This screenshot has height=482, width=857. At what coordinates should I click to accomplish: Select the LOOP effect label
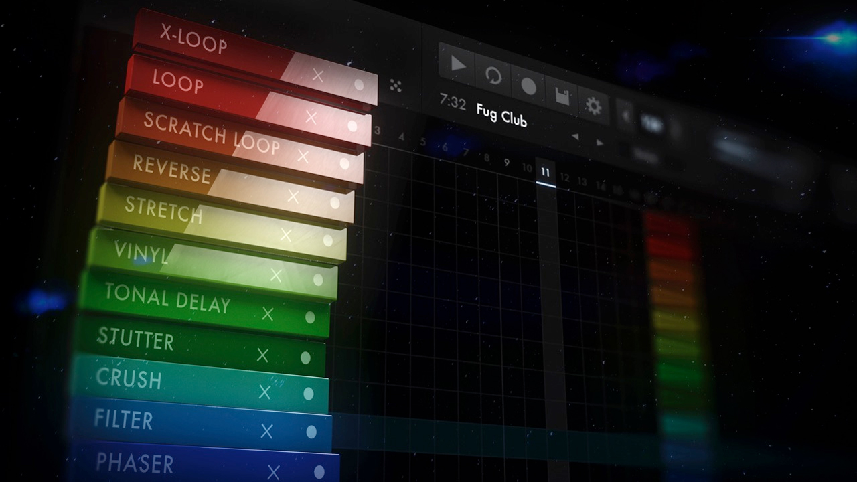(177, 82)
